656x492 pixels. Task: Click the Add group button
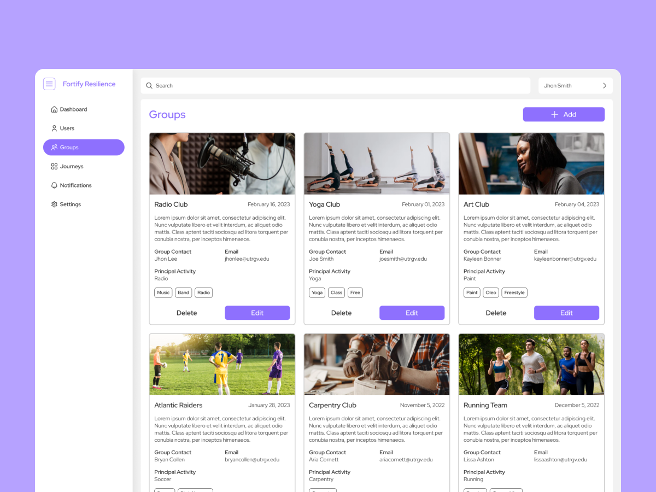(564, 114)
